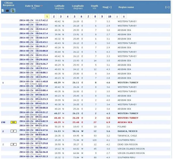Screen dimensions: 173x160
Task: Open page 10 of the earthquake list
Action: pyautogui.click(x=109, y=16)
